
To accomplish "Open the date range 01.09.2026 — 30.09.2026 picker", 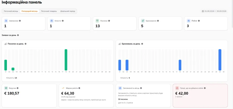I will (214, 11).
